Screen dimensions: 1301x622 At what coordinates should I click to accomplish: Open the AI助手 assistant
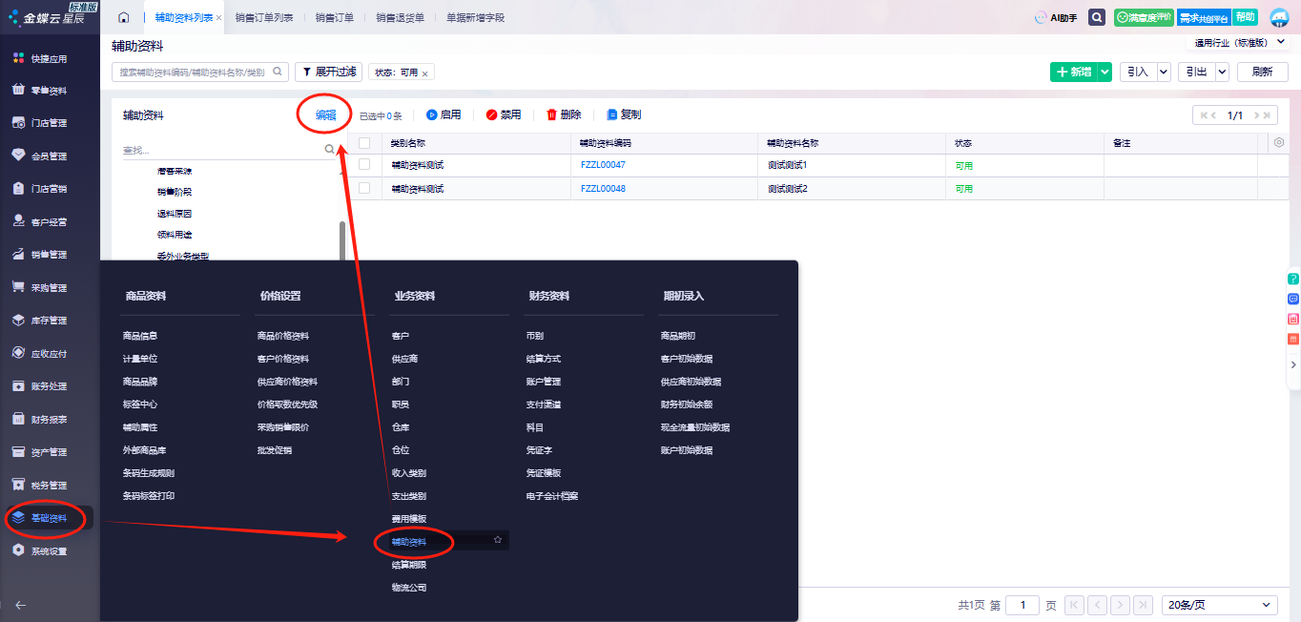1056,17
